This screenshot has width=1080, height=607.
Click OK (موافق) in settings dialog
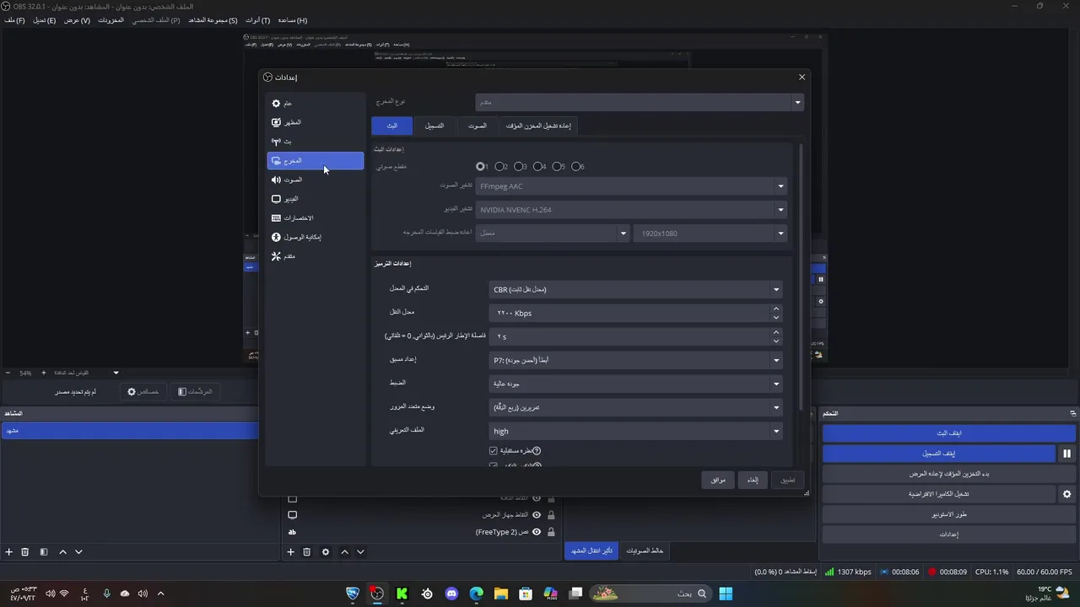tap(718, 480)
